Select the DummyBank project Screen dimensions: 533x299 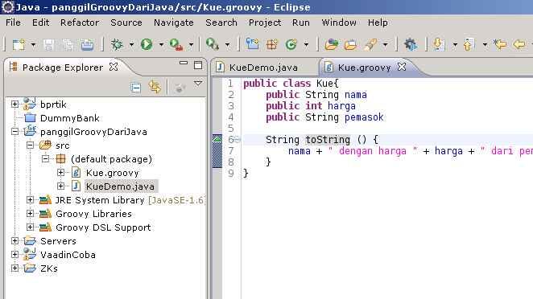[70, 118]
